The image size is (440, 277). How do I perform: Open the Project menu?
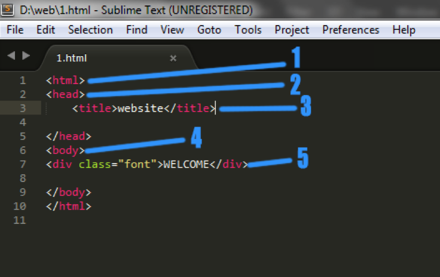pyautogui.click(x=292, y=30)
